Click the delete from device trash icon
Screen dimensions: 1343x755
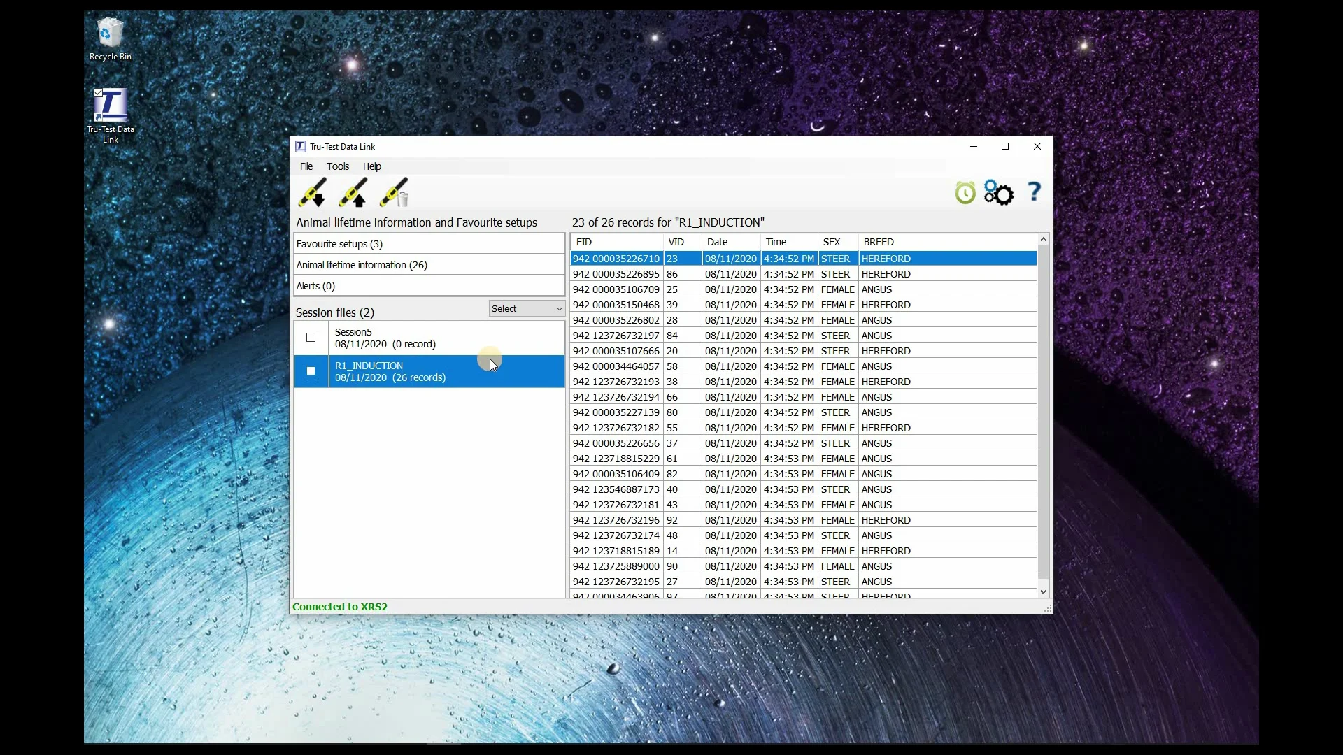395,193
